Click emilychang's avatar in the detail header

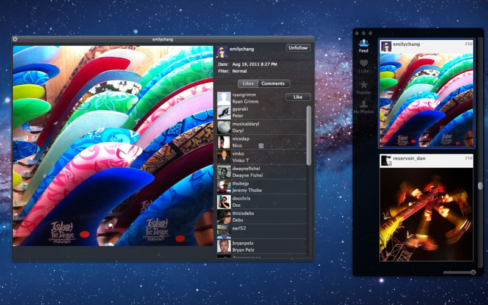[x=222, y=52]
